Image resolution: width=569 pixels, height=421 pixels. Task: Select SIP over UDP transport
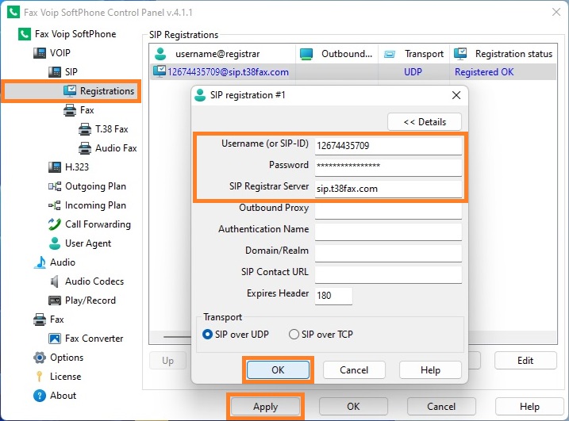tap(208, 334)
